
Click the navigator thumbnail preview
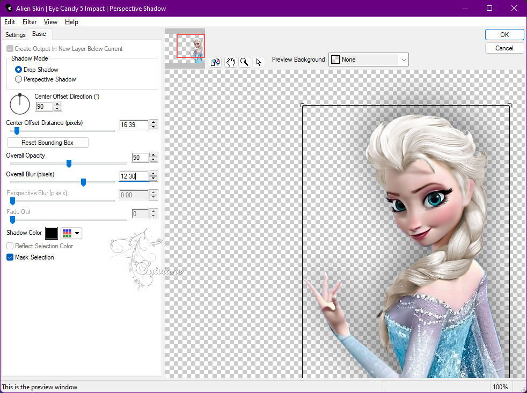185,49
